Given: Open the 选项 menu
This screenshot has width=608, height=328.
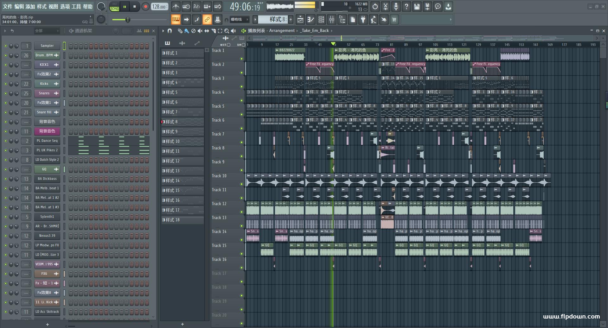Looking at the screenshot, I should coord(65,6).
